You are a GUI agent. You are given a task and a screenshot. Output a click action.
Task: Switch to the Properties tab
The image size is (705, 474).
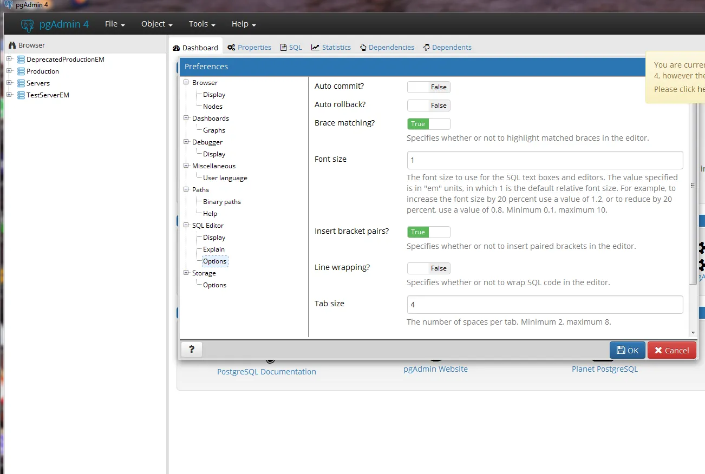[250, 48]
